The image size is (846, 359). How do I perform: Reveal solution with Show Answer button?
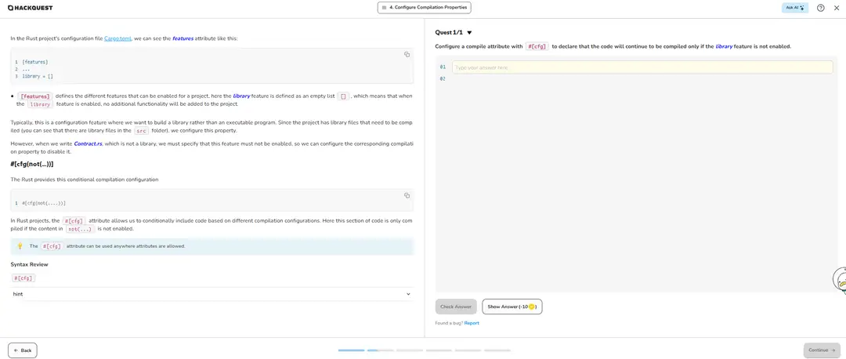click(512, 306)
